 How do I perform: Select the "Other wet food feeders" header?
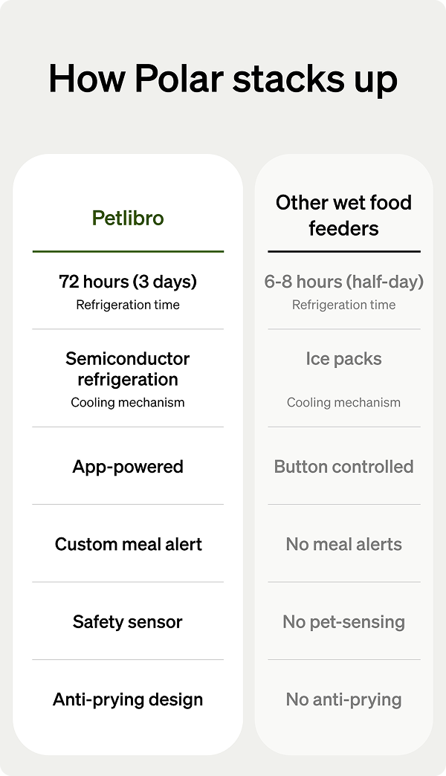point(343,216)
